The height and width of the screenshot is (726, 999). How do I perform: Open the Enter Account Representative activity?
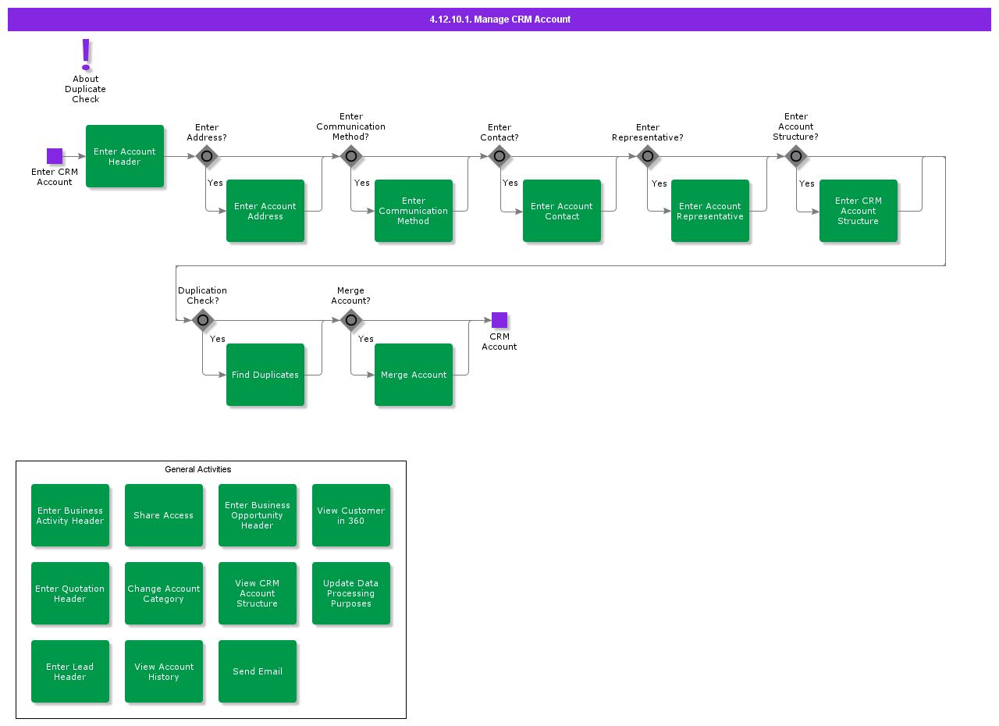[x=710, y=211]
